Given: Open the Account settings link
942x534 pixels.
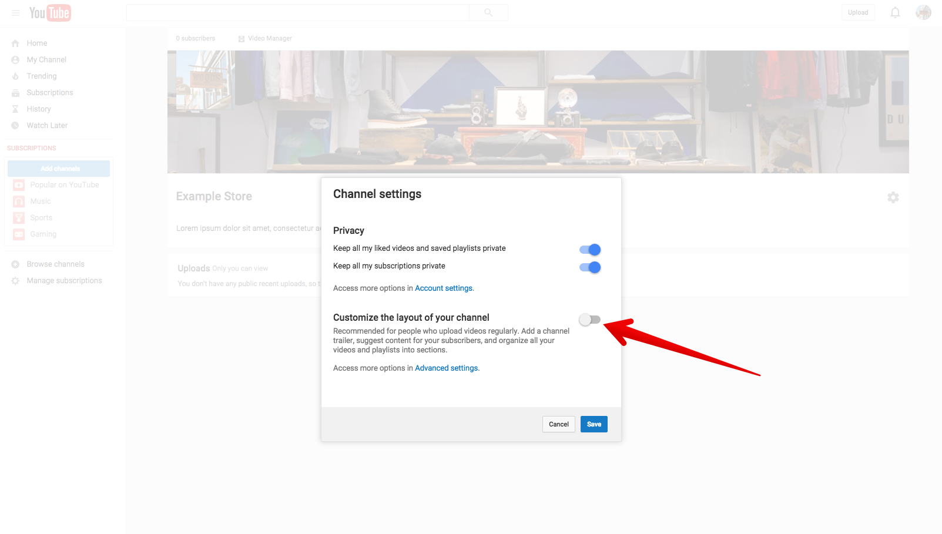Looking at the screenshot, I should [444, 288].
